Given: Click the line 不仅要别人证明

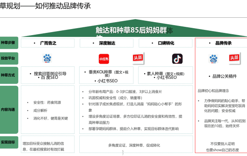Looking at the screenshot, I should coord(222,144).
